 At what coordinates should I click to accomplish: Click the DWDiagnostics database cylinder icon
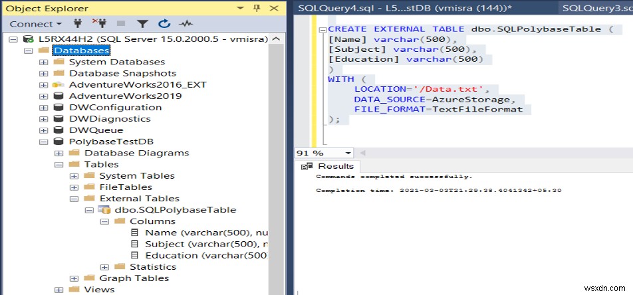pyautogui.click(x=59, y=119)
